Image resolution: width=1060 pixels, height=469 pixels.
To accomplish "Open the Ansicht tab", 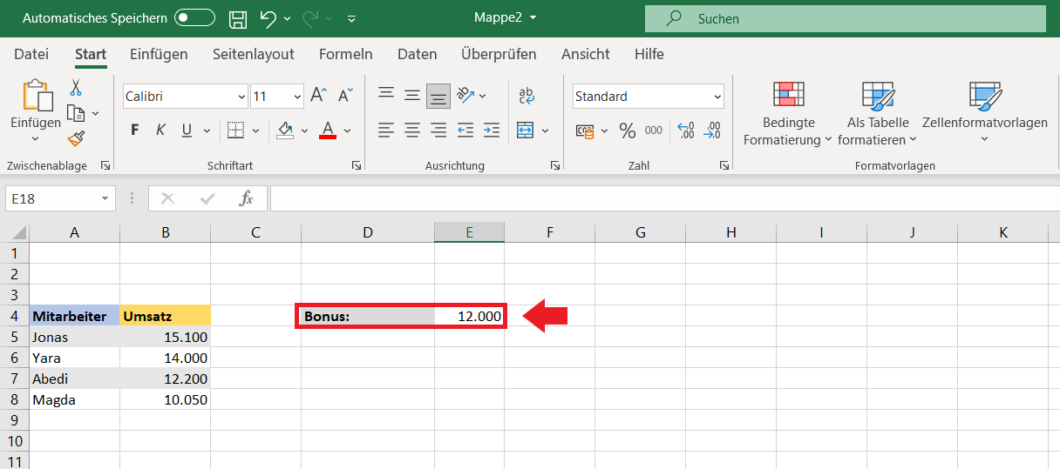I will (x=586, y=54).
